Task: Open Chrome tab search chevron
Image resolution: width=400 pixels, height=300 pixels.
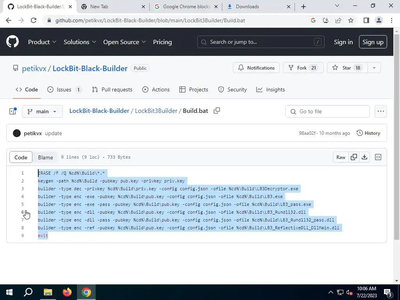Action: (x=337, y=5)
